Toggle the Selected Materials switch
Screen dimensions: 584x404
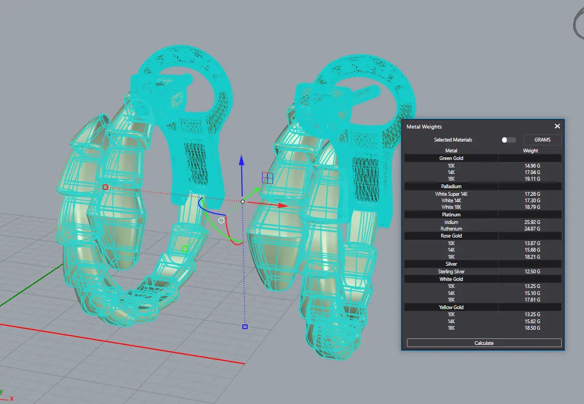pyautogui.click(x=508, y=140)
